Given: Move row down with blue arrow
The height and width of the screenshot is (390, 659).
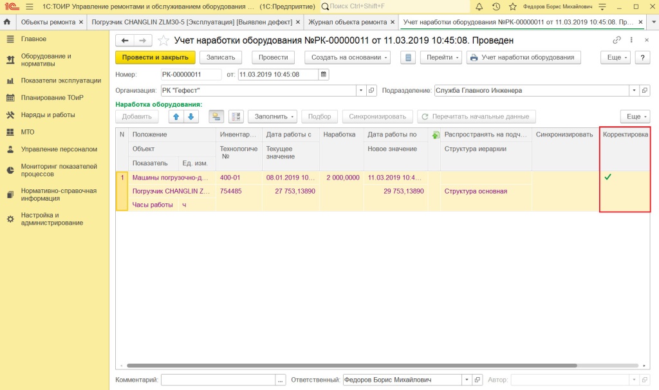Looking at the screenshot, I should [x=190, y=117].
